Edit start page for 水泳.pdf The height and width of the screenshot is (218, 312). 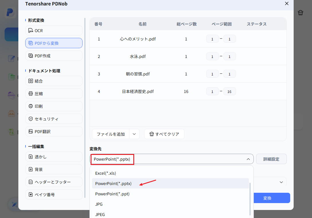pyautogui.click(x=212, y=56)
